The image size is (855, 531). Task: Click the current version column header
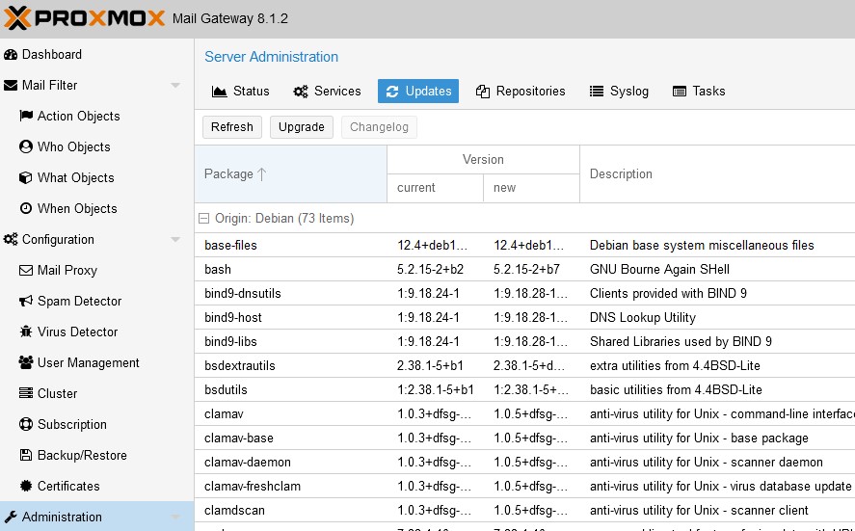click(x=435, y=188)
